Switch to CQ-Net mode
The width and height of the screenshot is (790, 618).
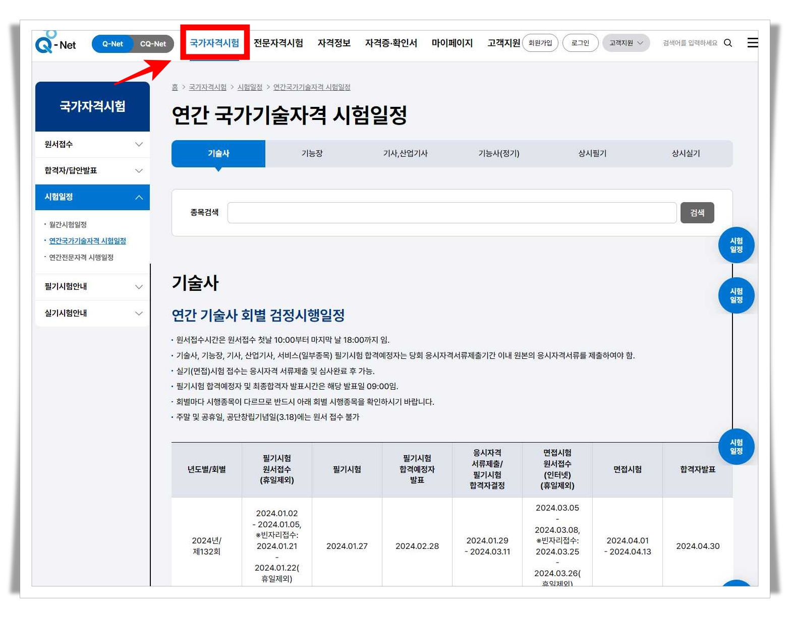pyautogui.click(x=153, y=44)
